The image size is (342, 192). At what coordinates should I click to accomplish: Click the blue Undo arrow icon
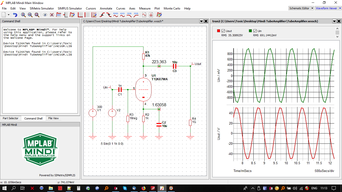[x=15, y=15]
